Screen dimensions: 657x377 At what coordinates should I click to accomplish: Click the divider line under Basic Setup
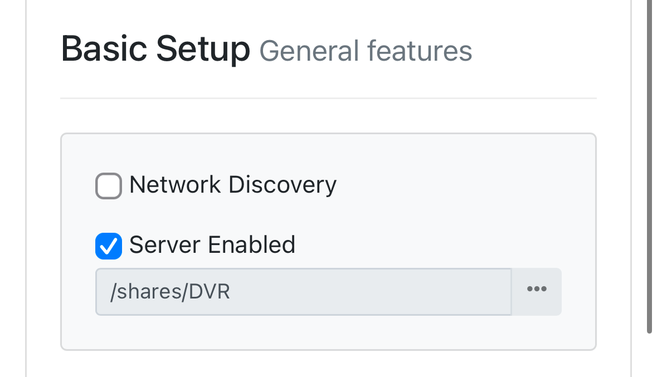coord(328,99)
